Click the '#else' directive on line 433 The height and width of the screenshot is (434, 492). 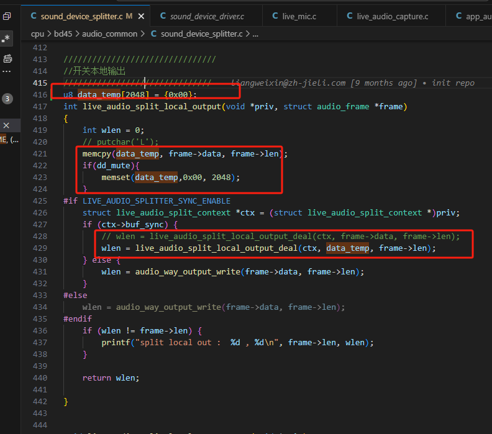(75, 296)
